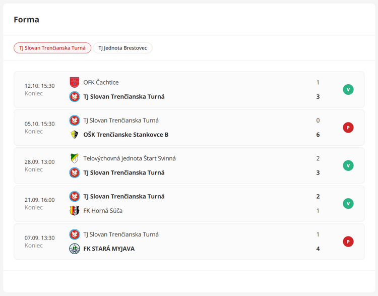
Task: Click the loss badge for the 07.09. match
Action: pos(348,242)
